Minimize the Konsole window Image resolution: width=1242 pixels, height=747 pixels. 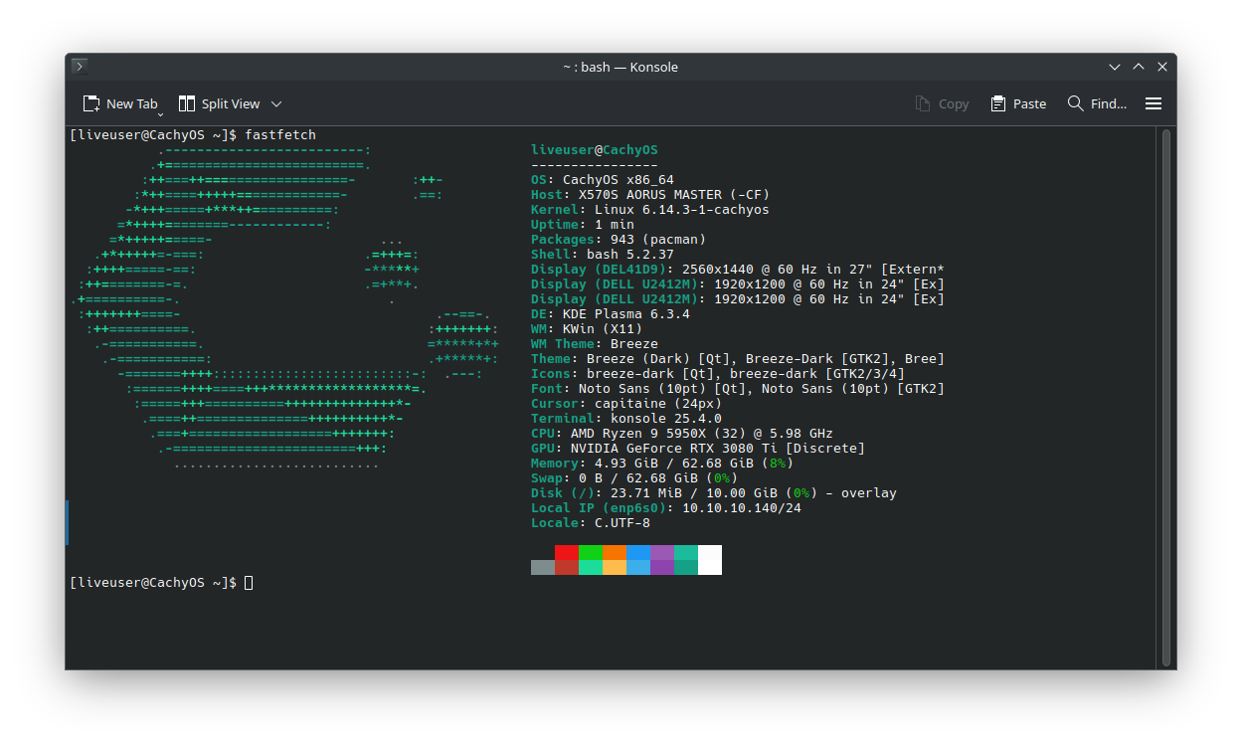coord(1115,67)
